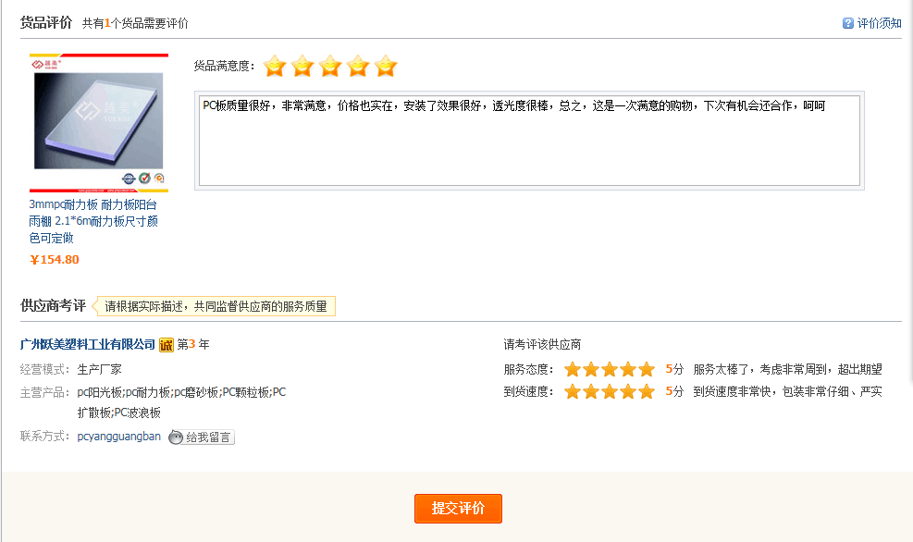Viewport: 913px width, 542px height.
Task: Select the second star of 货品满意度
Action: click(x=302, y=66)
